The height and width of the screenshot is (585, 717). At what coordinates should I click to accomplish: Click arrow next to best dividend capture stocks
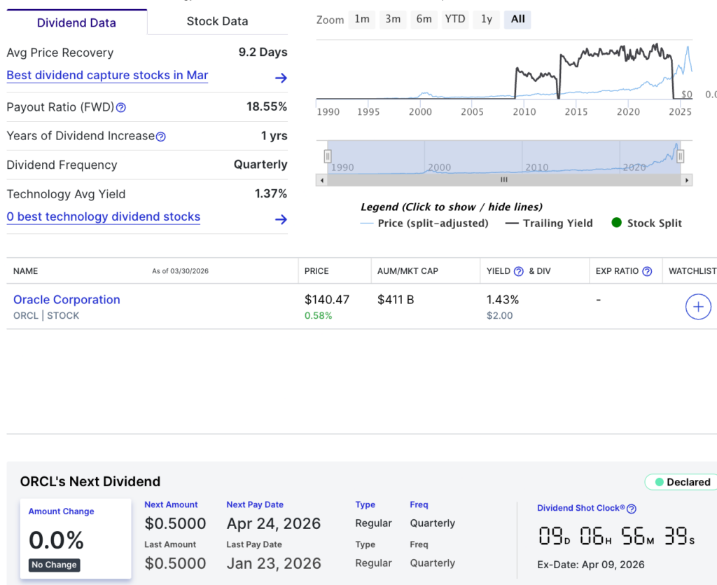pyautogui.click(x=281, y=78)
